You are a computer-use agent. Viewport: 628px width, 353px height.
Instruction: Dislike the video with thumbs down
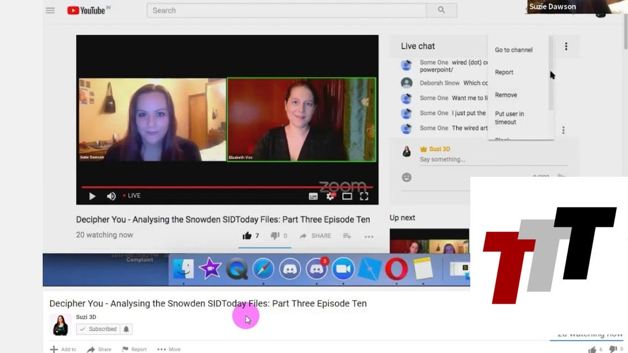point(275,236)
